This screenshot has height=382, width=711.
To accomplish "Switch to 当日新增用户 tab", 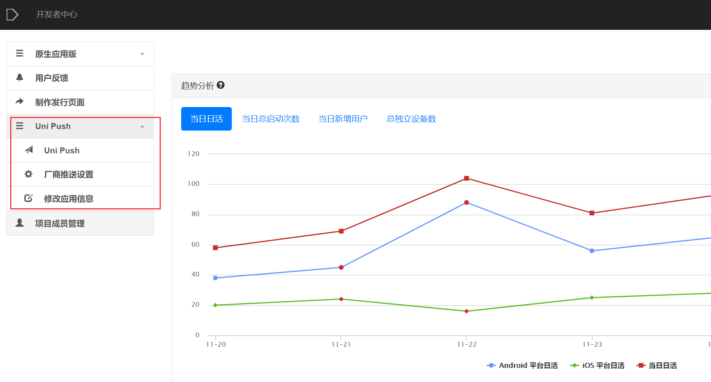I will [x=343, y=119].
